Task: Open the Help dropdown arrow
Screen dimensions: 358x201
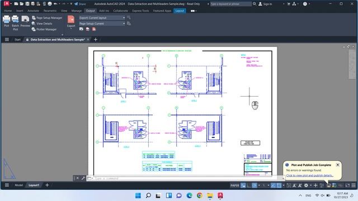Action: tap(309, 4)
